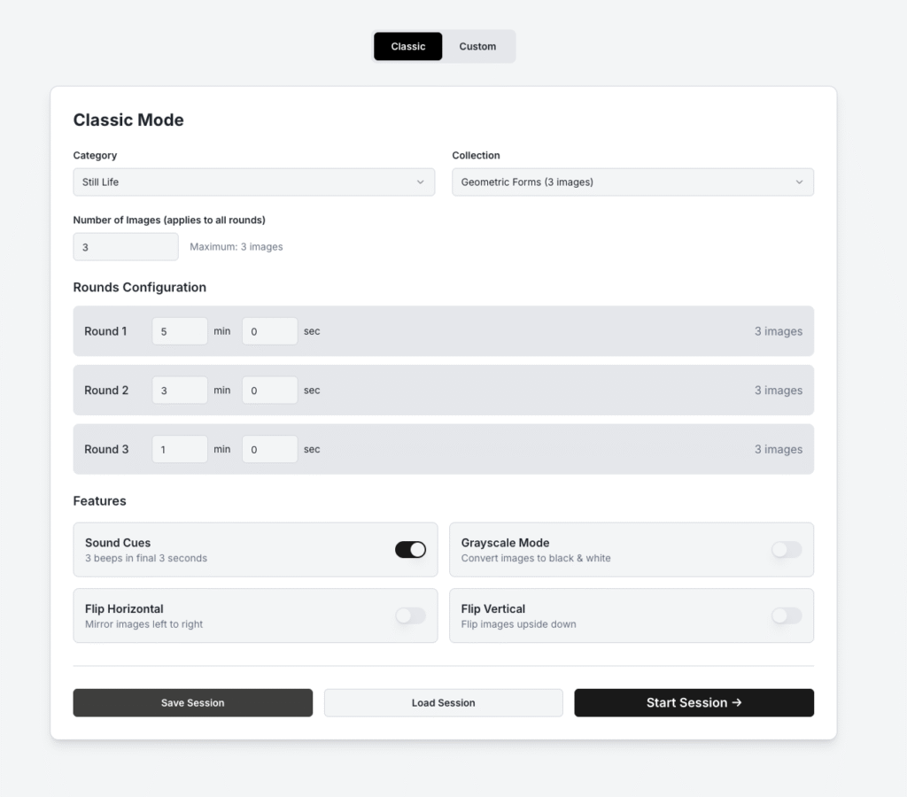This screenshot has width=907, height=797.
Task: Focus Round 1 seconds field
Action: pos(269,331)
